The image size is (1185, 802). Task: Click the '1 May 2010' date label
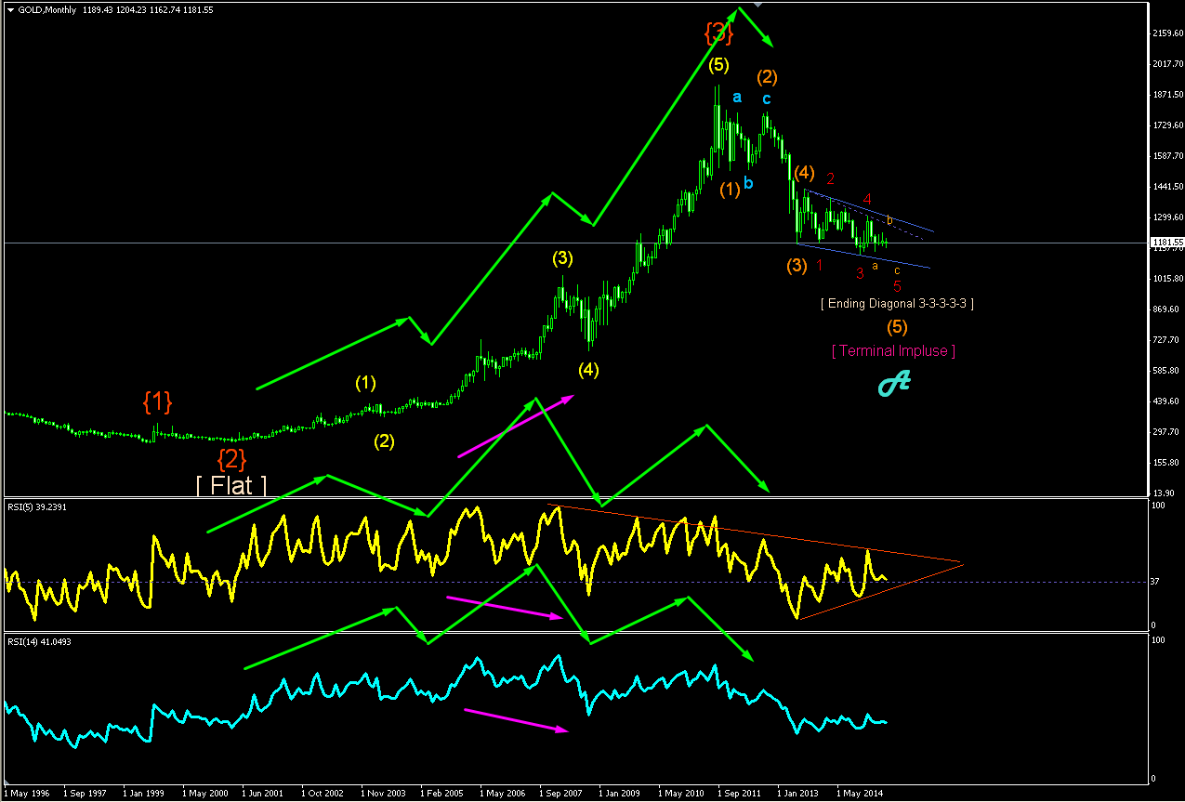coord(681,794)
